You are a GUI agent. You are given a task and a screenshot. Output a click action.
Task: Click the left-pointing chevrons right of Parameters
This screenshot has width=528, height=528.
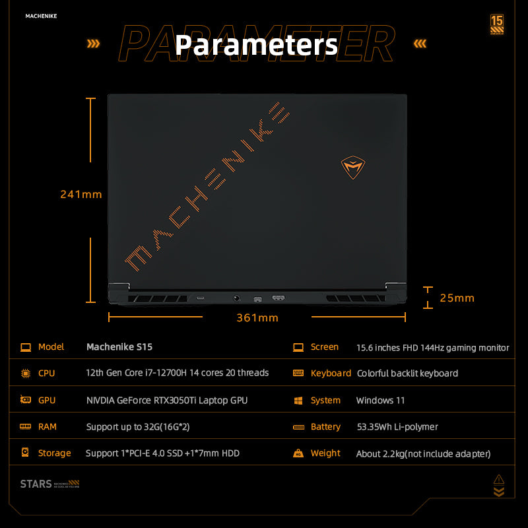tap(419, 44)
